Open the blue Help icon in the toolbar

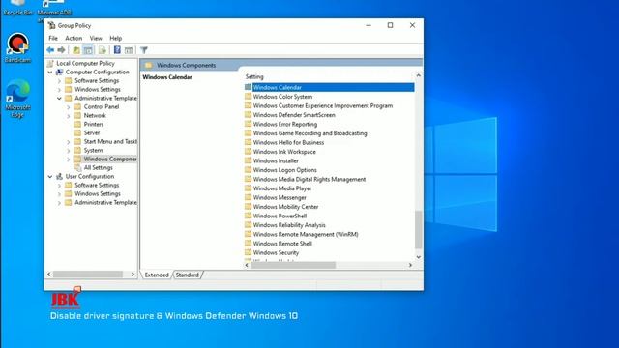pyautogui.click(x=117, y=49)
